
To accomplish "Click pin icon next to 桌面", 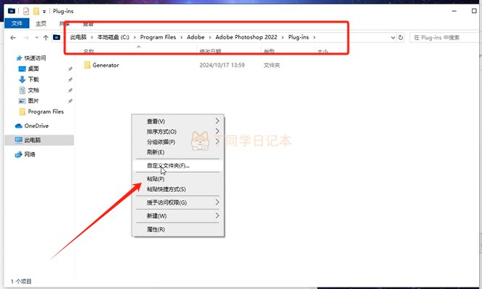I will [70, 69].
